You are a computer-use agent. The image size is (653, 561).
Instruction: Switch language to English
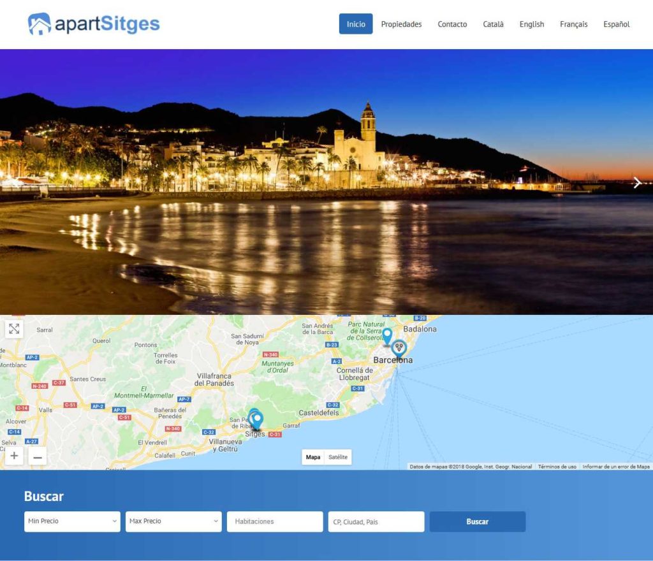pyautogui.click(x=531, y=24)
